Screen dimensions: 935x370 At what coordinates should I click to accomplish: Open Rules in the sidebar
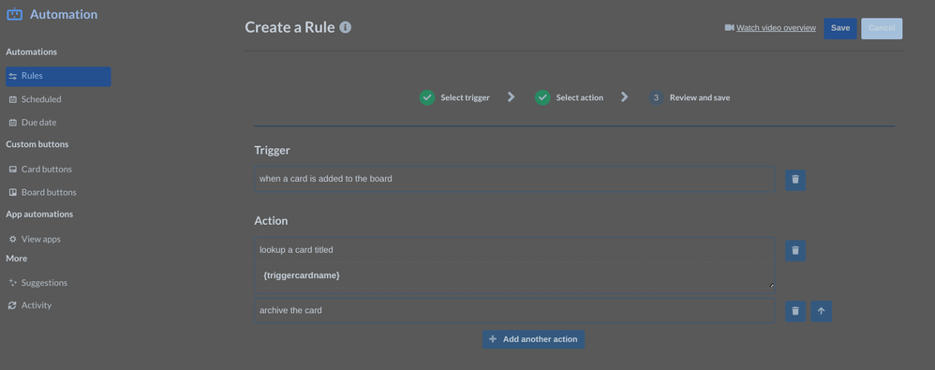pos(58,76)
